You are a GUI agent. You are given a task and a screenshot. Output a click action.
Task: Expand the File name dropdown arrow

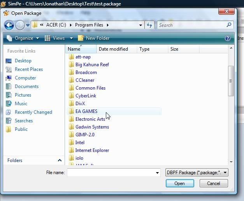click(157, 173)
